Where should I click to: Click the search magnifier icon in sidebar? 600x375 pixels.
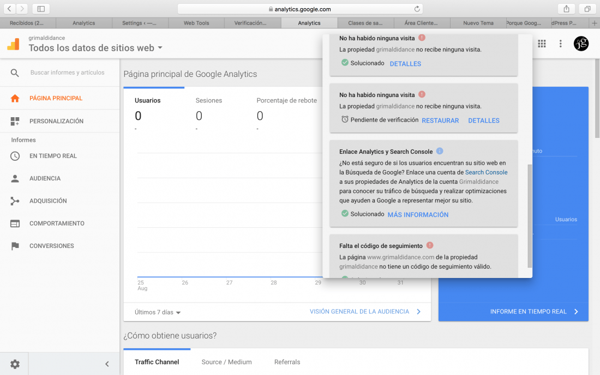click(15, 72)
